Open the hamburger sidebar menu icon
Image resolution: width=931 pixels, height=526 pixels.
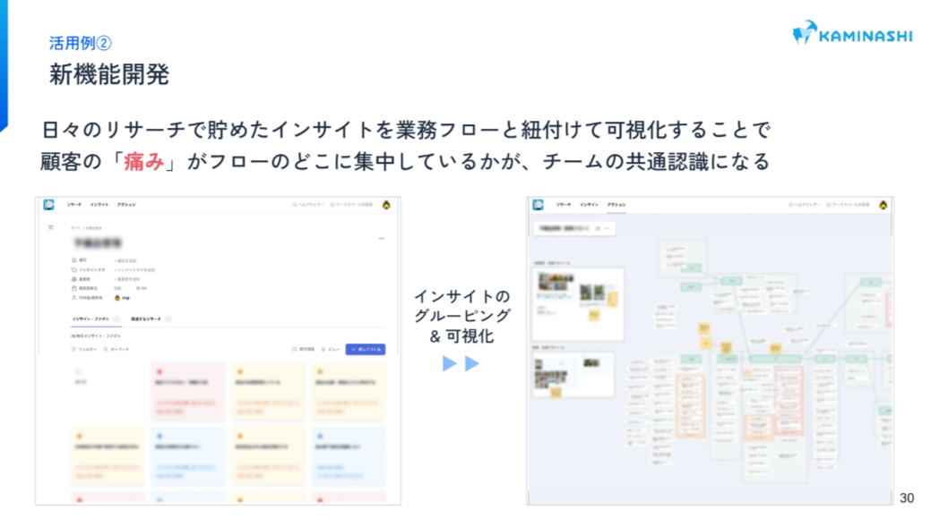click(x=50, y=227)
